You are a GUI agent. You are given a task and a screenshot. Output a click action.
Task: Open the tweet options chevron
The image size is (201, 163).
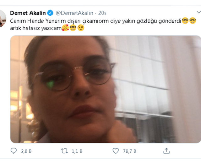coord(199,12)
